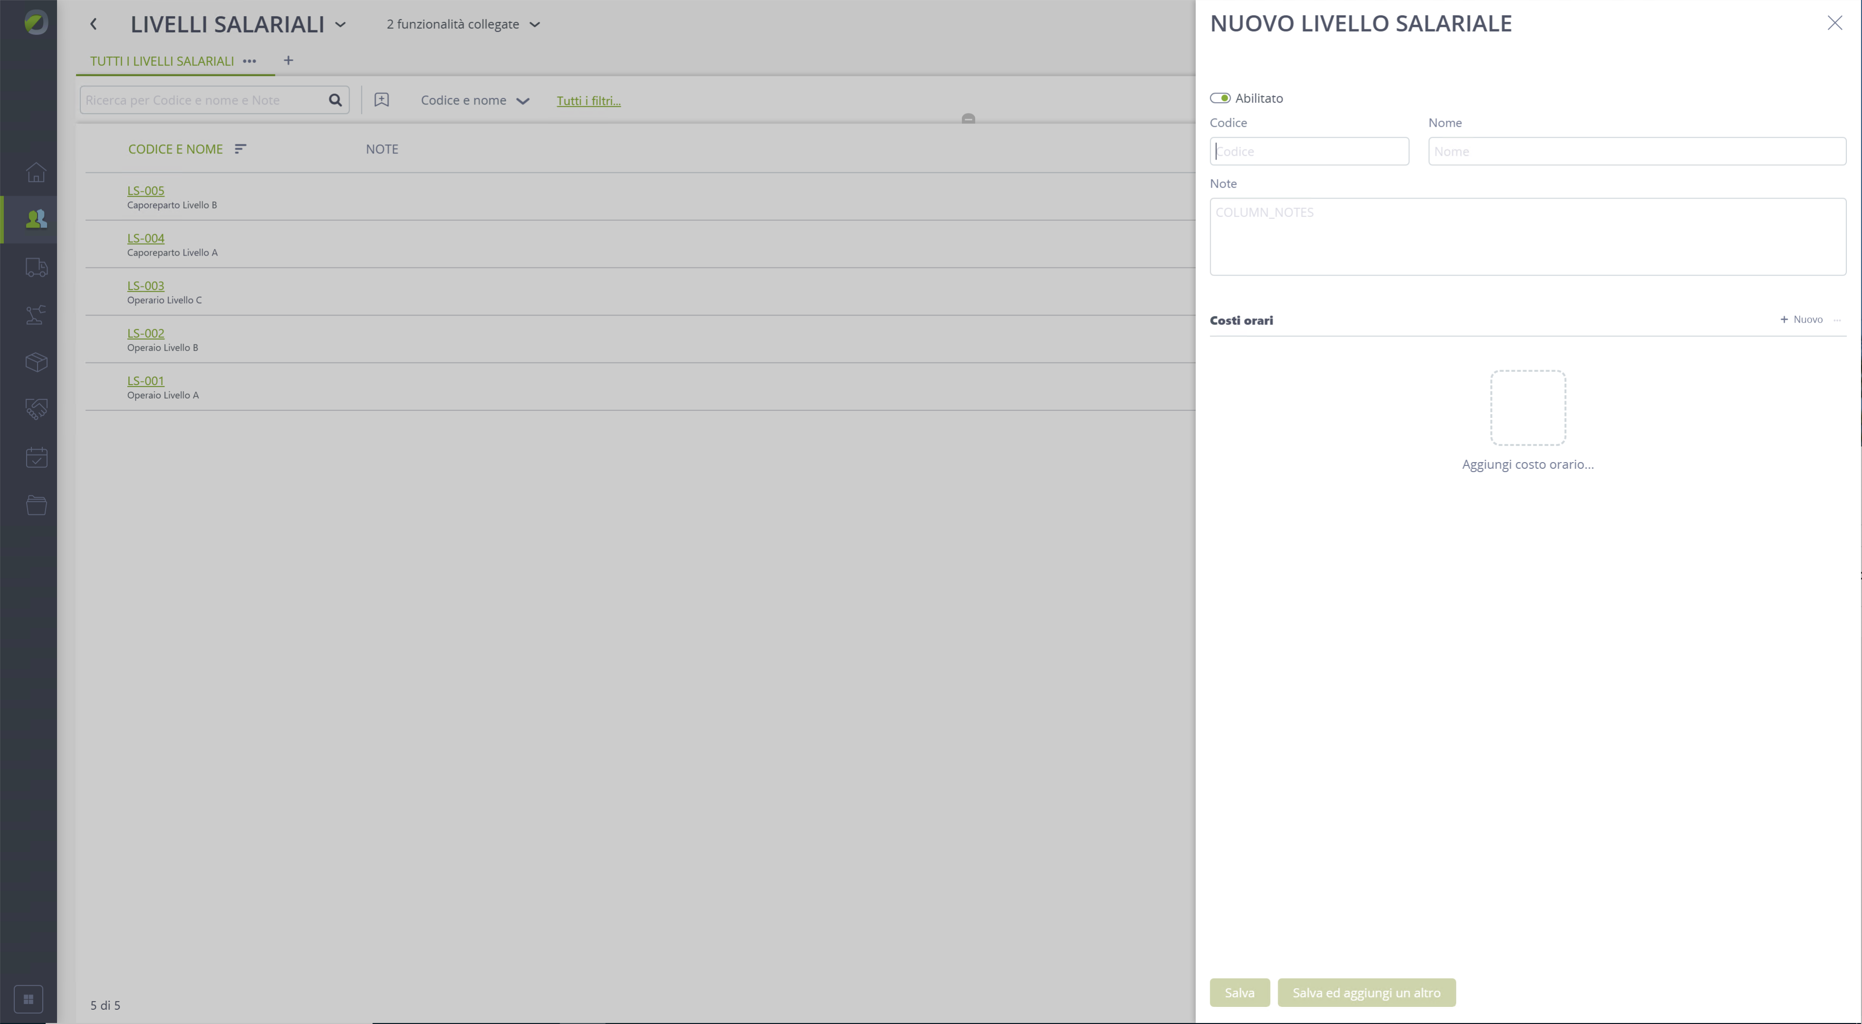This screenshot has height=1024, width=1862.
Task: Select the people resources sidebar icon
Action: (x=36, y=219)
